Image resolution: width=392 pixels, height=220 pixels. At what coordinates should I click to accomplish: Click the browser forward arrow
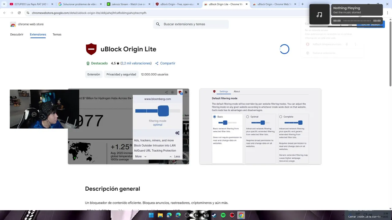(x=12, y=13)
